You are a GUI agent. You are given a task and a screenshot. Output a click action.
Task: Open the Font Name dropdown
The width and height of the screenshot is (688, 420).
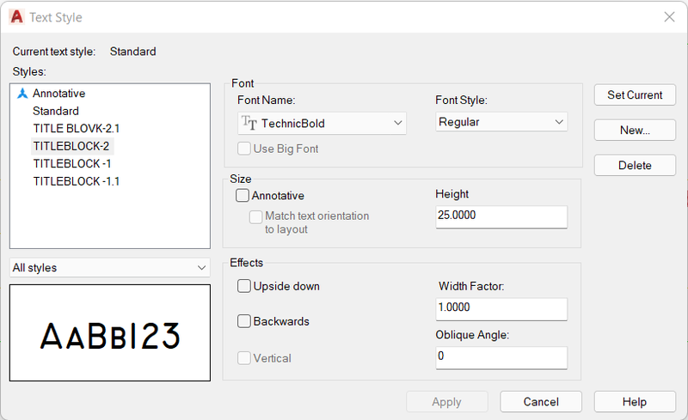click(322, 123)
